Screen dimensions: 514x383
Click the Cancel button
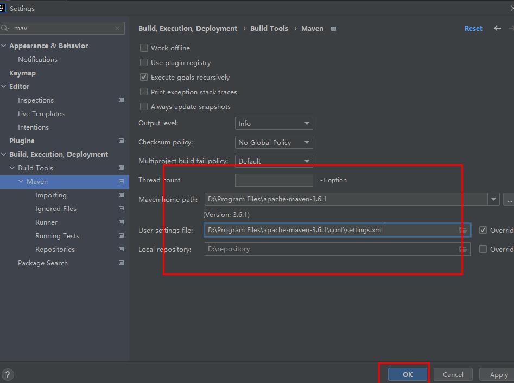(x=453, y=374)
